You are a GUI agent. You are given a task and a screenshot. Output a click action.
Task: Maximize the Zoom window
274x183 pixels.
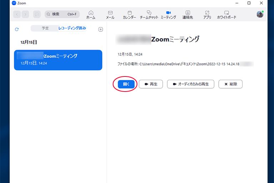tap(249, 3)
